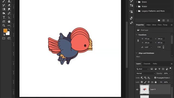Switch to the Libraries tab
The width and height of the screenshot is (174, 98).
(154, 25)
